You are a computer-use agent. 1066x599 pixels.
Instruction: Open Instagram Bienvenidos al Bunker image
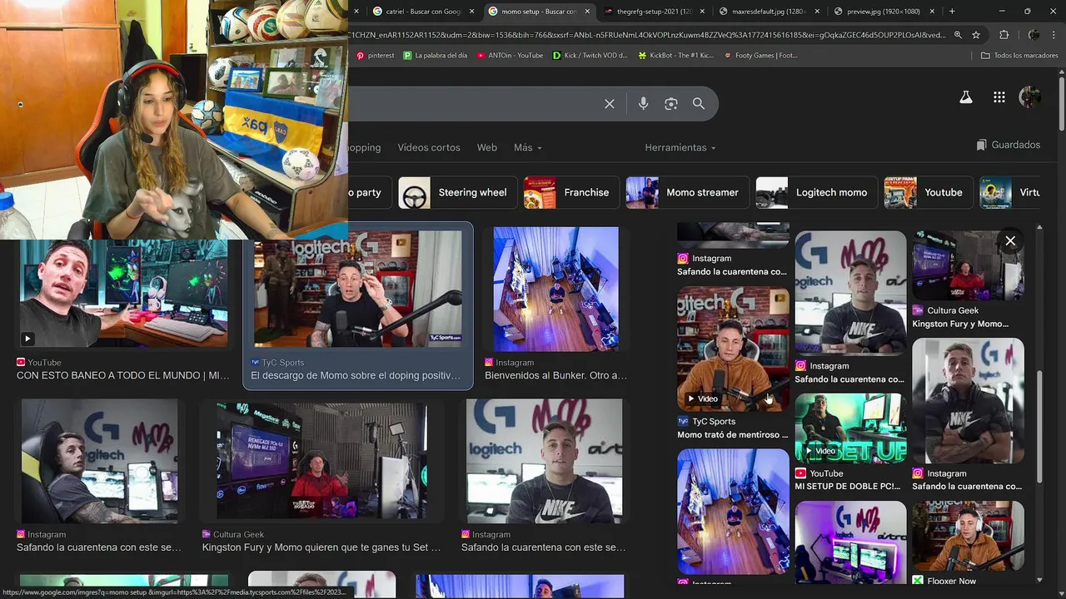click(x=555, y=289)
